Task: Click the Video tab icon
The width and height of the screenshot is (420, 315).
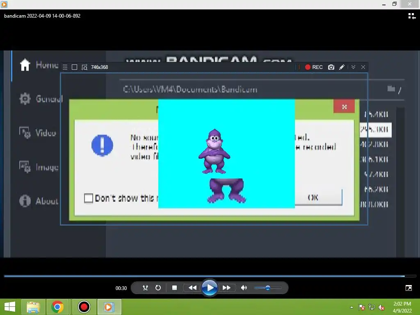Action: pos(25,133)
